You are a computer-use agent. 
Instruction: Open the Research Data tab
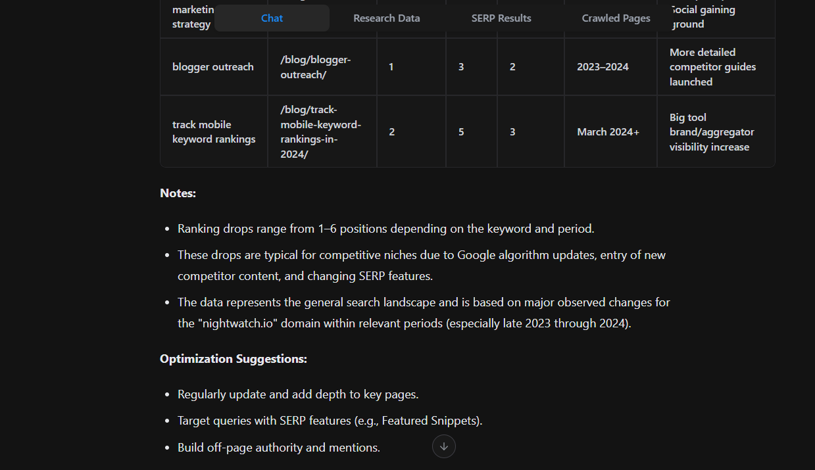coord(386,18)
